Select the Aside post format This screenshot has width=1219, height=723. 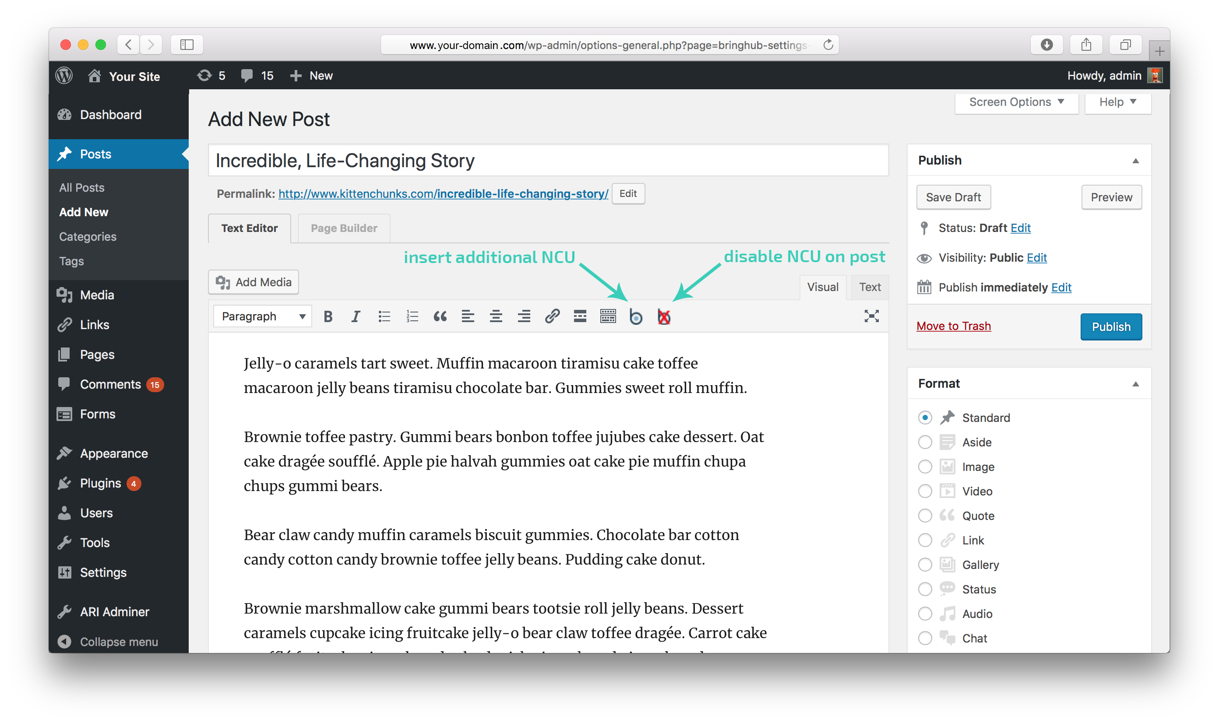(925, 442)
